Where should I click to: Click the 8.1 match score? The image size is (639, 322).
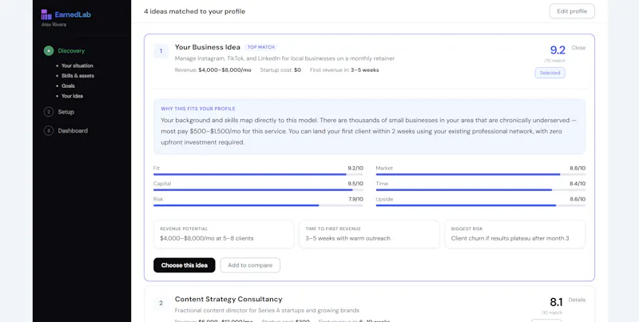coord(556,303)
